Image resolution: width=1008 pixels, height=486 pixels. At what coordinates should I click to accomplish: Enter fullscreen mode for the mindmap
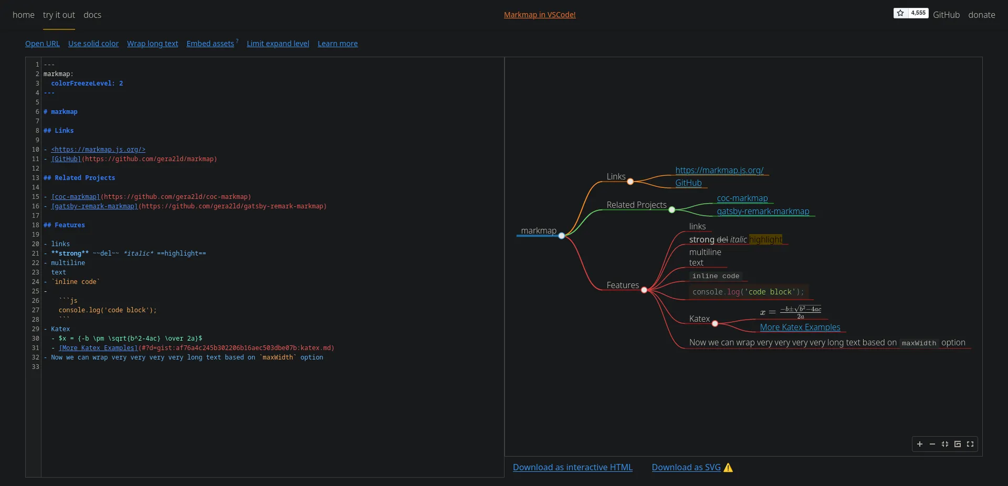[x=970, y=444]
